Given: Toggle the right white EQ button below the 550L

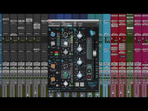Looking at the screenshot, I should 82,84.
